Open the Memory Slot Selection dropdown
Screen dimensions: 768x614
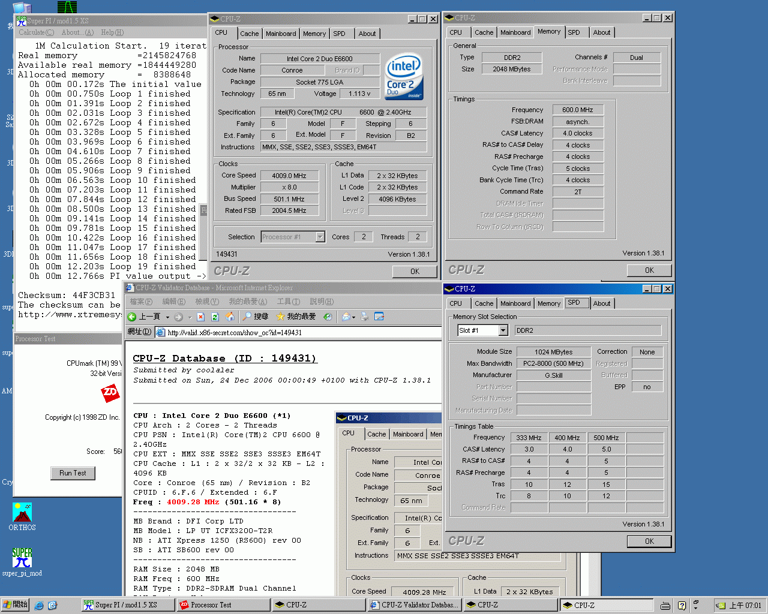(503, 330)
